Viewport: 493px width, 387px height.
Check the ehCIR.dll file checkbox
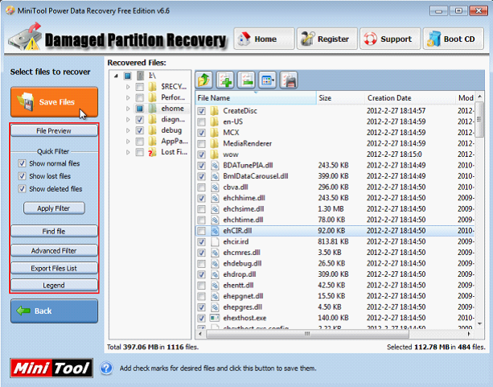201,231
